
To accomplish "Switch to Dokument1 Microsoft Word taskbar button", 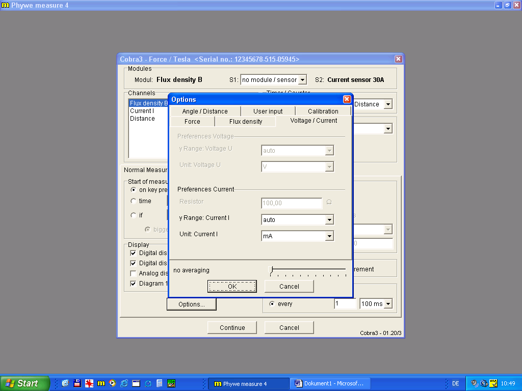I will point(331,384).
